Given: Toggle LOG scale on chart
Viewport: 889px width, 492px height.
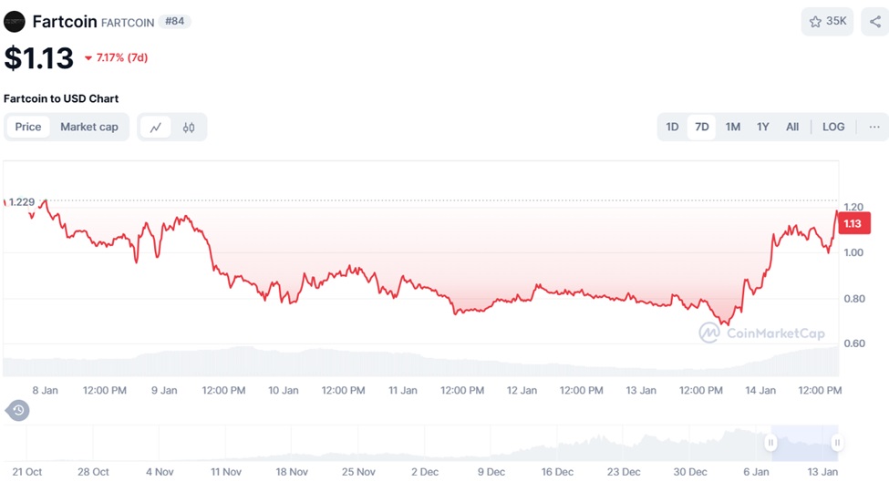Looking at the screenshot, I should coord(833,127).
